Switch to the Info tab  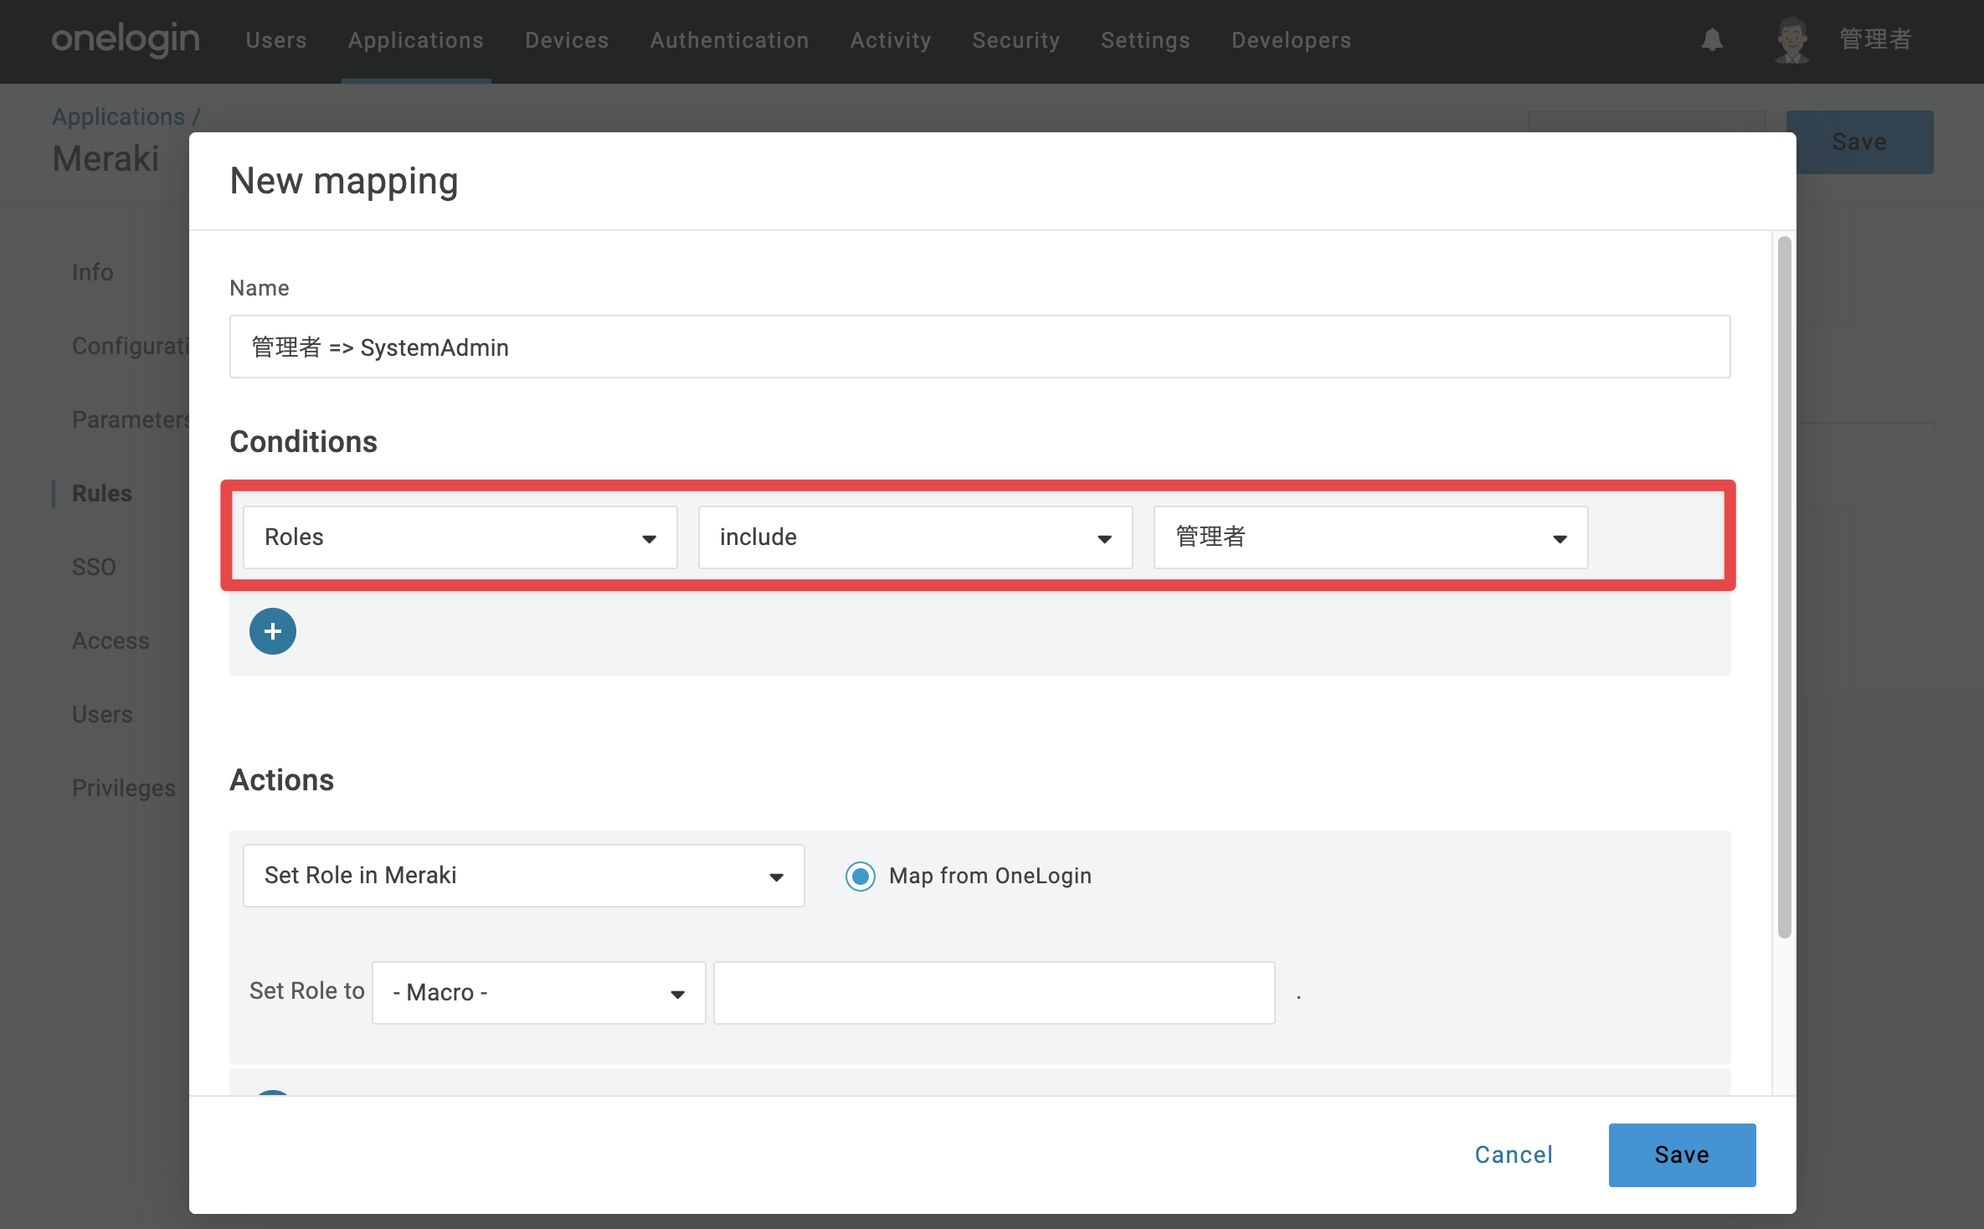pos(92,272)
